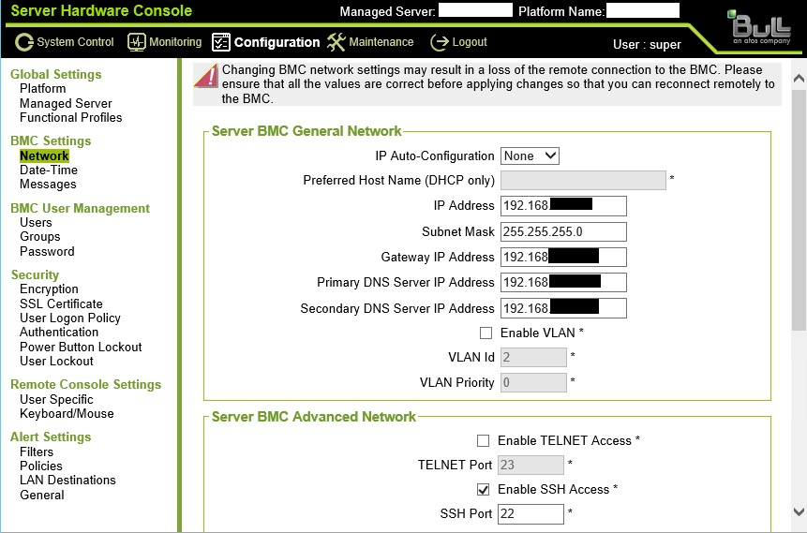Click the scrollbar up arrow

point(799,78)
